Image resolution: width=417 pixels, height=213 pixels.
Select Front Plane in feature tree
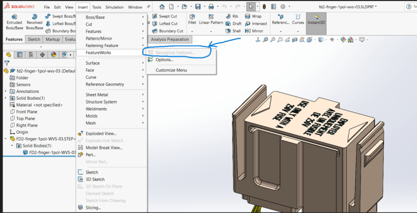[x=23, y=112]
